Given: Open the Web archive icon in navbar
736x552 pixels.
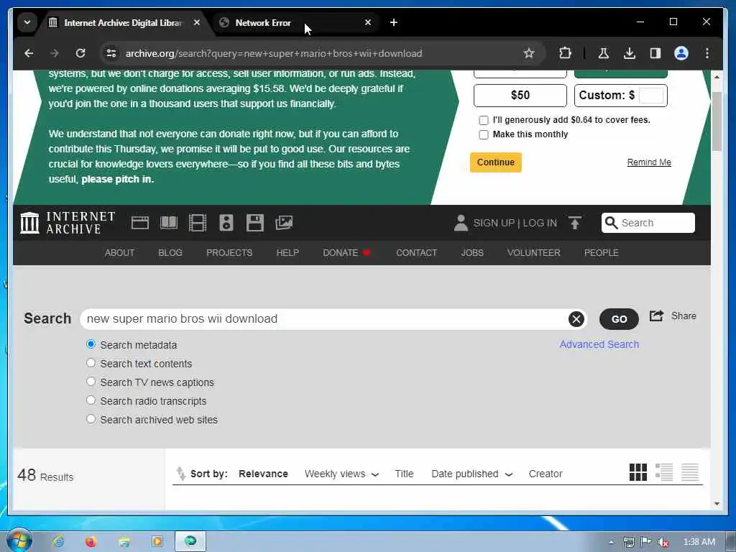Looking at the screenshot, I should (140, 223).
